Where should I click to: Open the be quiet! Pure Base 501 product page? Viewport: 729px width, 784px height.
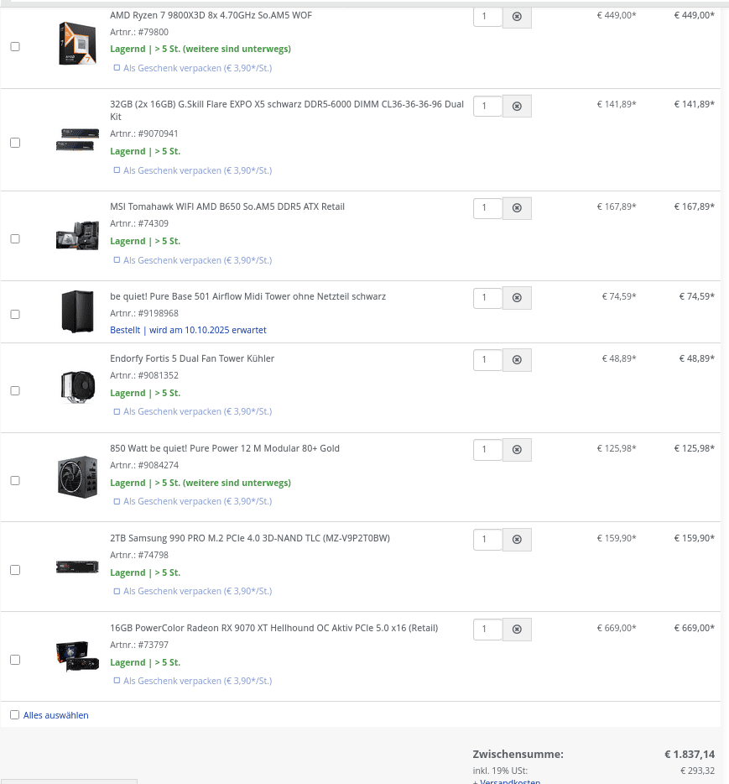[x=247, y=296]
